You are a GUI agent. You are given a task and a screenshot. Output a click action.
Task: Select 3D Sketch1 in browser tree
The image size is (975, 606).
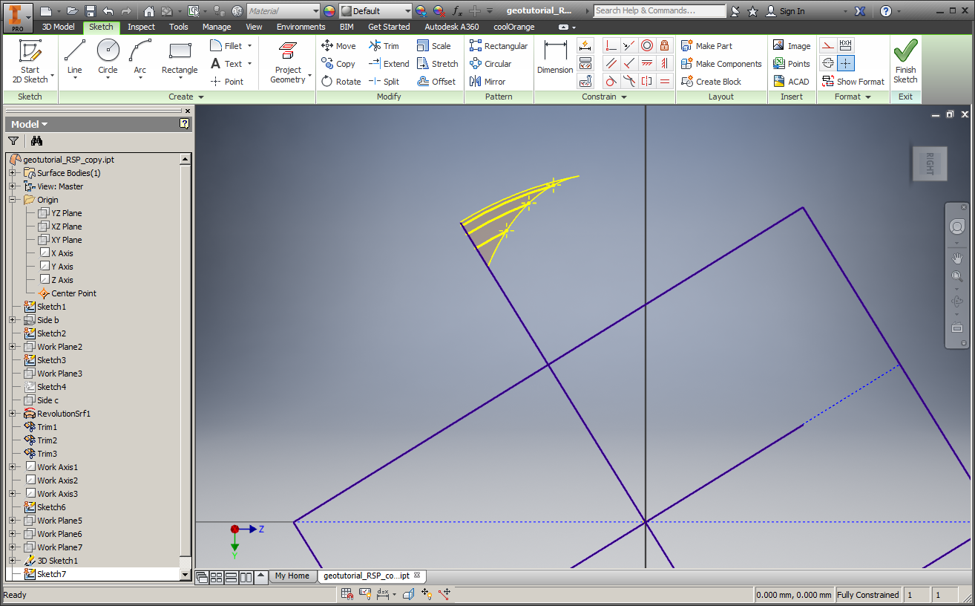(57, 561)
